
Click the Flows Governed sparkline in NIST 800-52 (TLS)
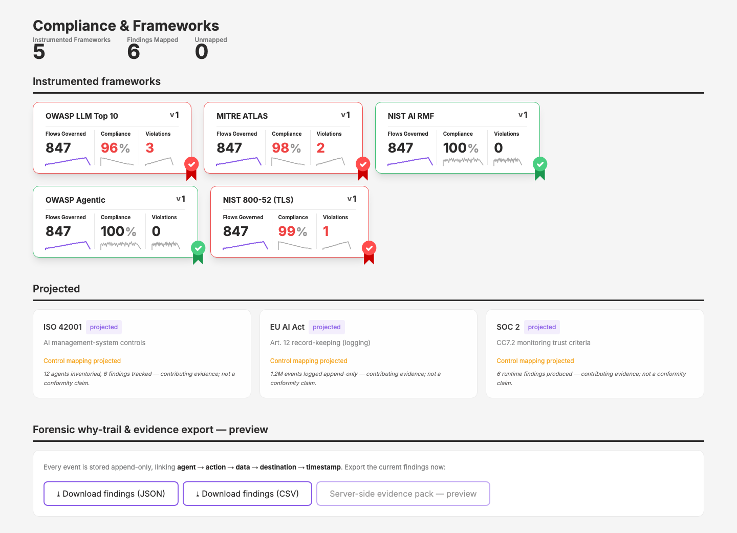245,245
